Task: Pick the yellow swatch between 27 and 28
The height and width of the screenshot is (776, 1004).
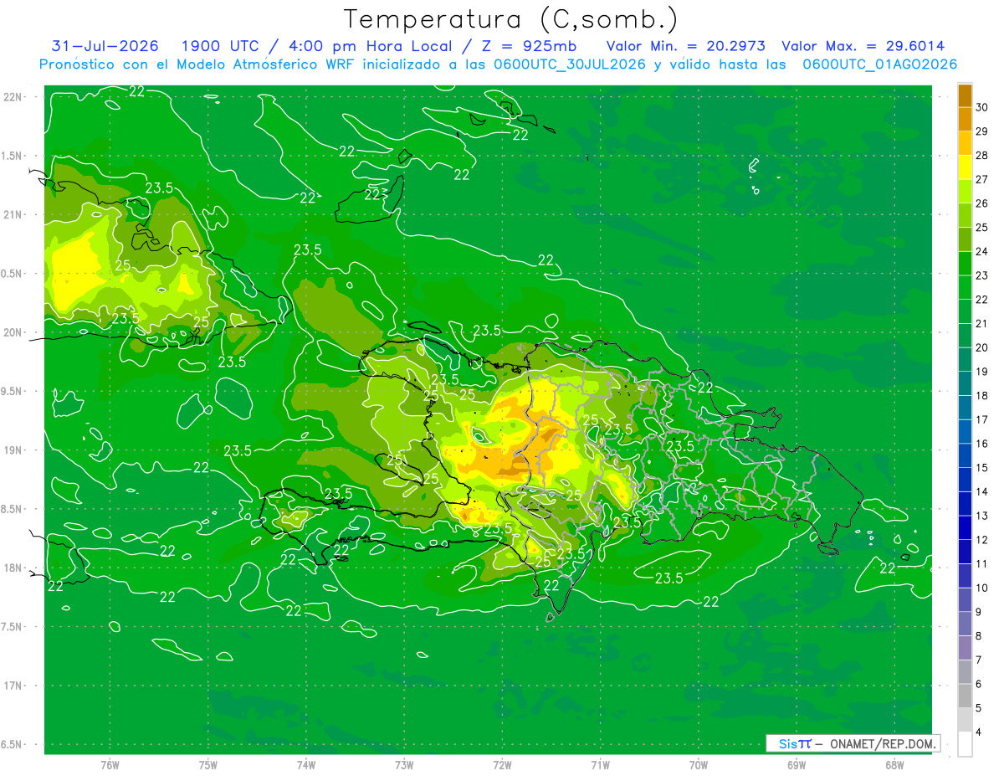Action: pyautogui.click(x=965, y=167)
